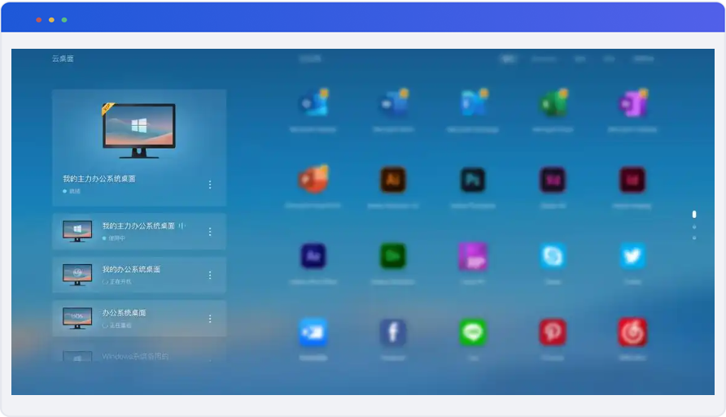Select the monitor thumbnail of 我的办公系统桌面
This screenshot has height=417, width=726.
click(77, 275)
